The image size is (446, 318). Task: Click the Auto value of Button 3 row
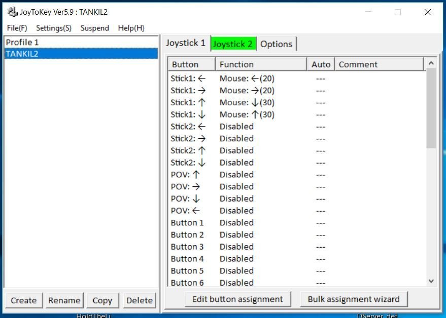tap(321, 247)
